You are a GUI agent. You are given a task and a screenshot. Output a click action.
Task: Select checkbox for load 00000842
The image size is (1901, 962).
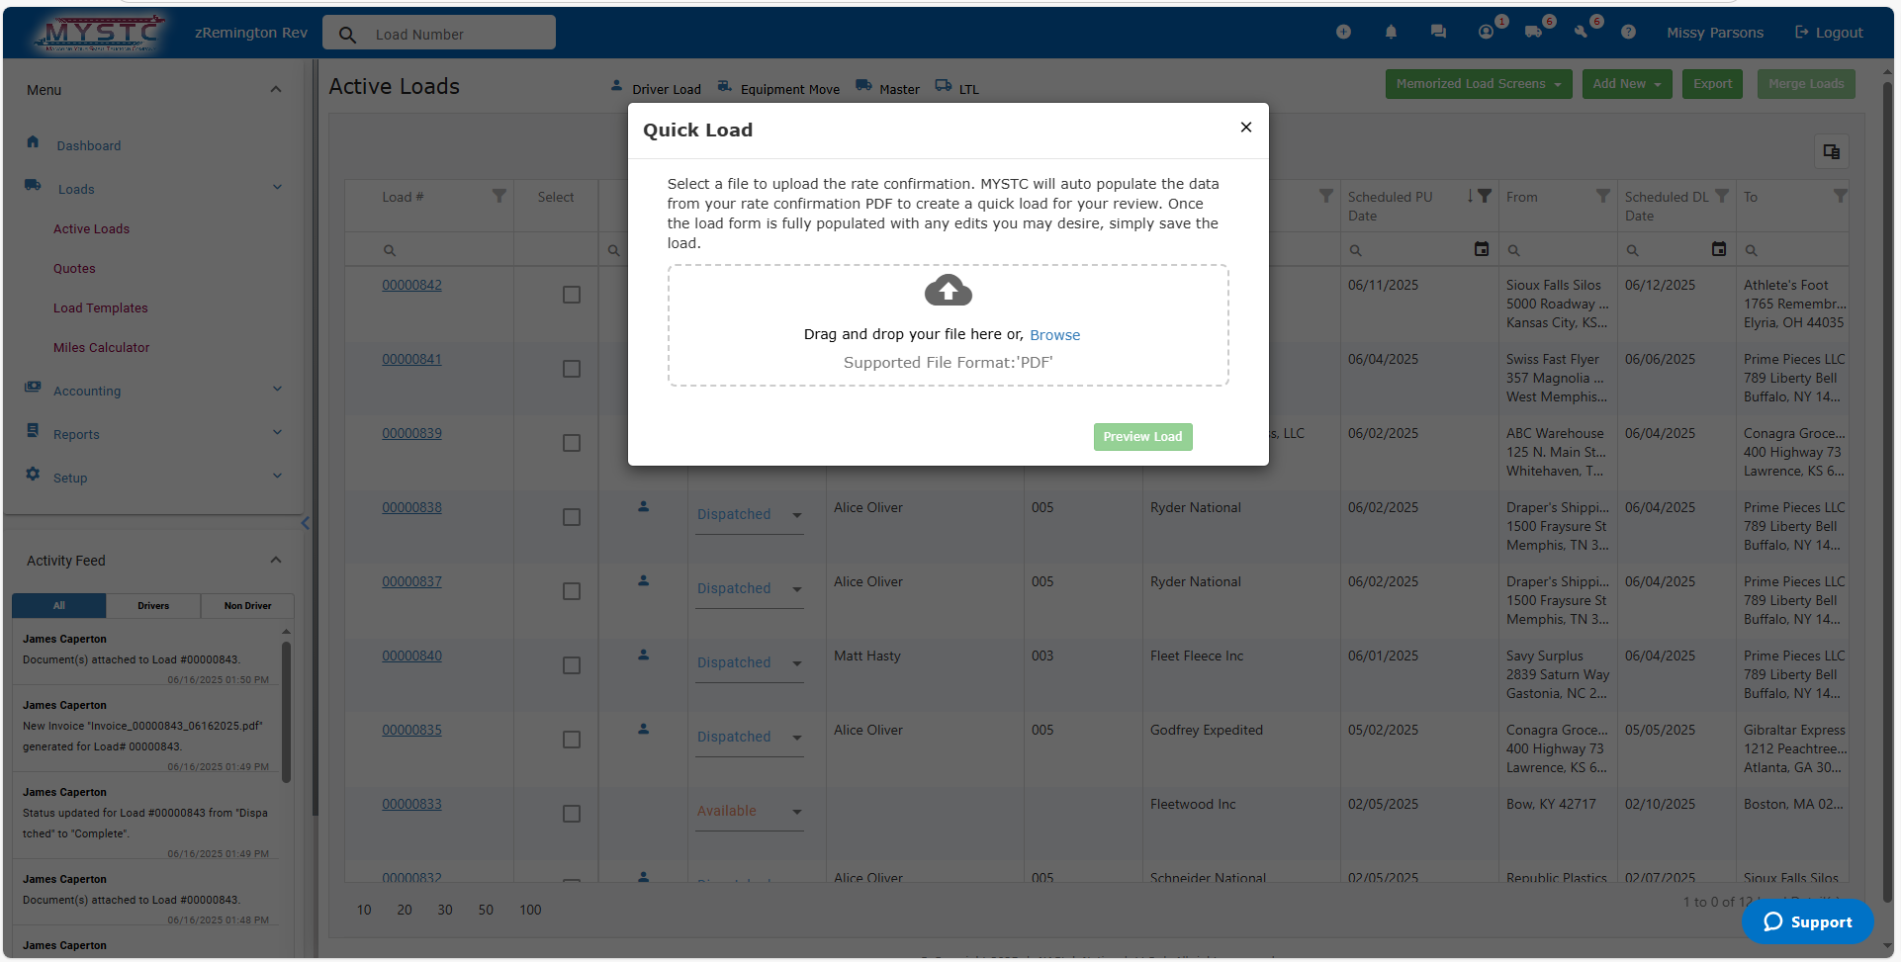coord(572,295)
